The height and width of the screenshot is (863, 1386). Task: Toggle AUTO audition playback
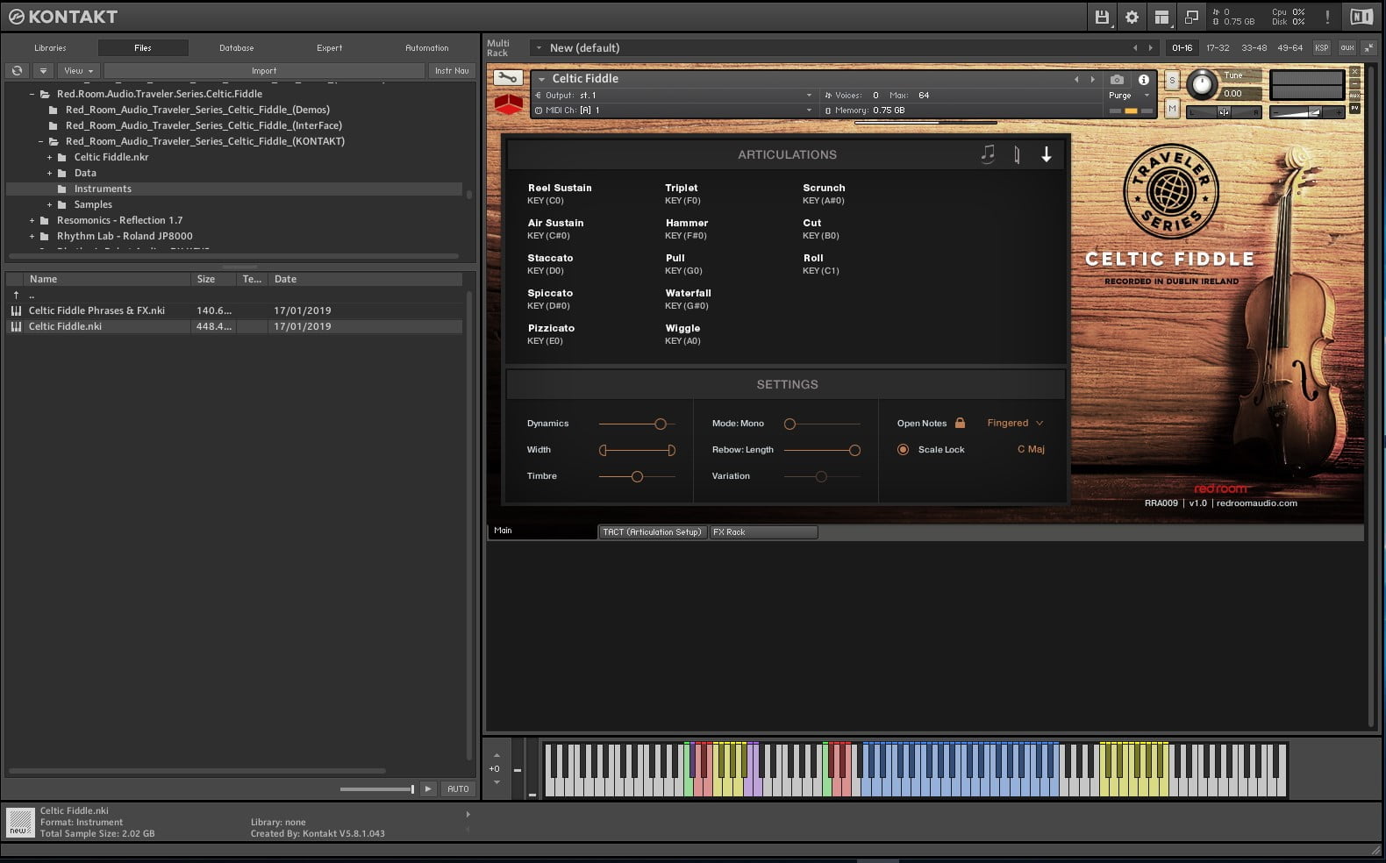(x=458, y=788)
